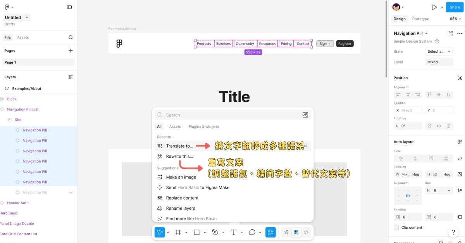Toggle the wrap arrow beside Flow options
The height and width of the screenshot is (243, 465).
click(x=460, y=159)
